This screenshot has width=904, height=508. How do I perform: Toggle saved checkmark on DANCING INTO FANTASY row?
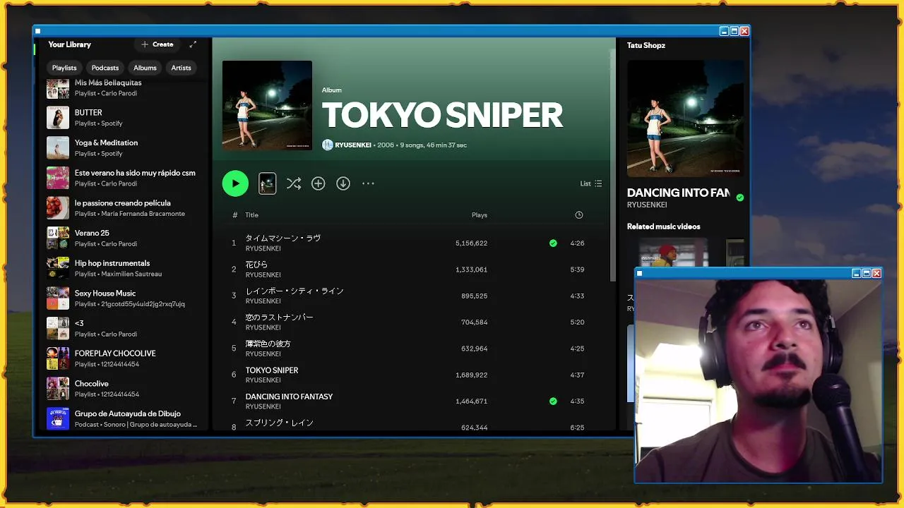(x=553, y=401)
